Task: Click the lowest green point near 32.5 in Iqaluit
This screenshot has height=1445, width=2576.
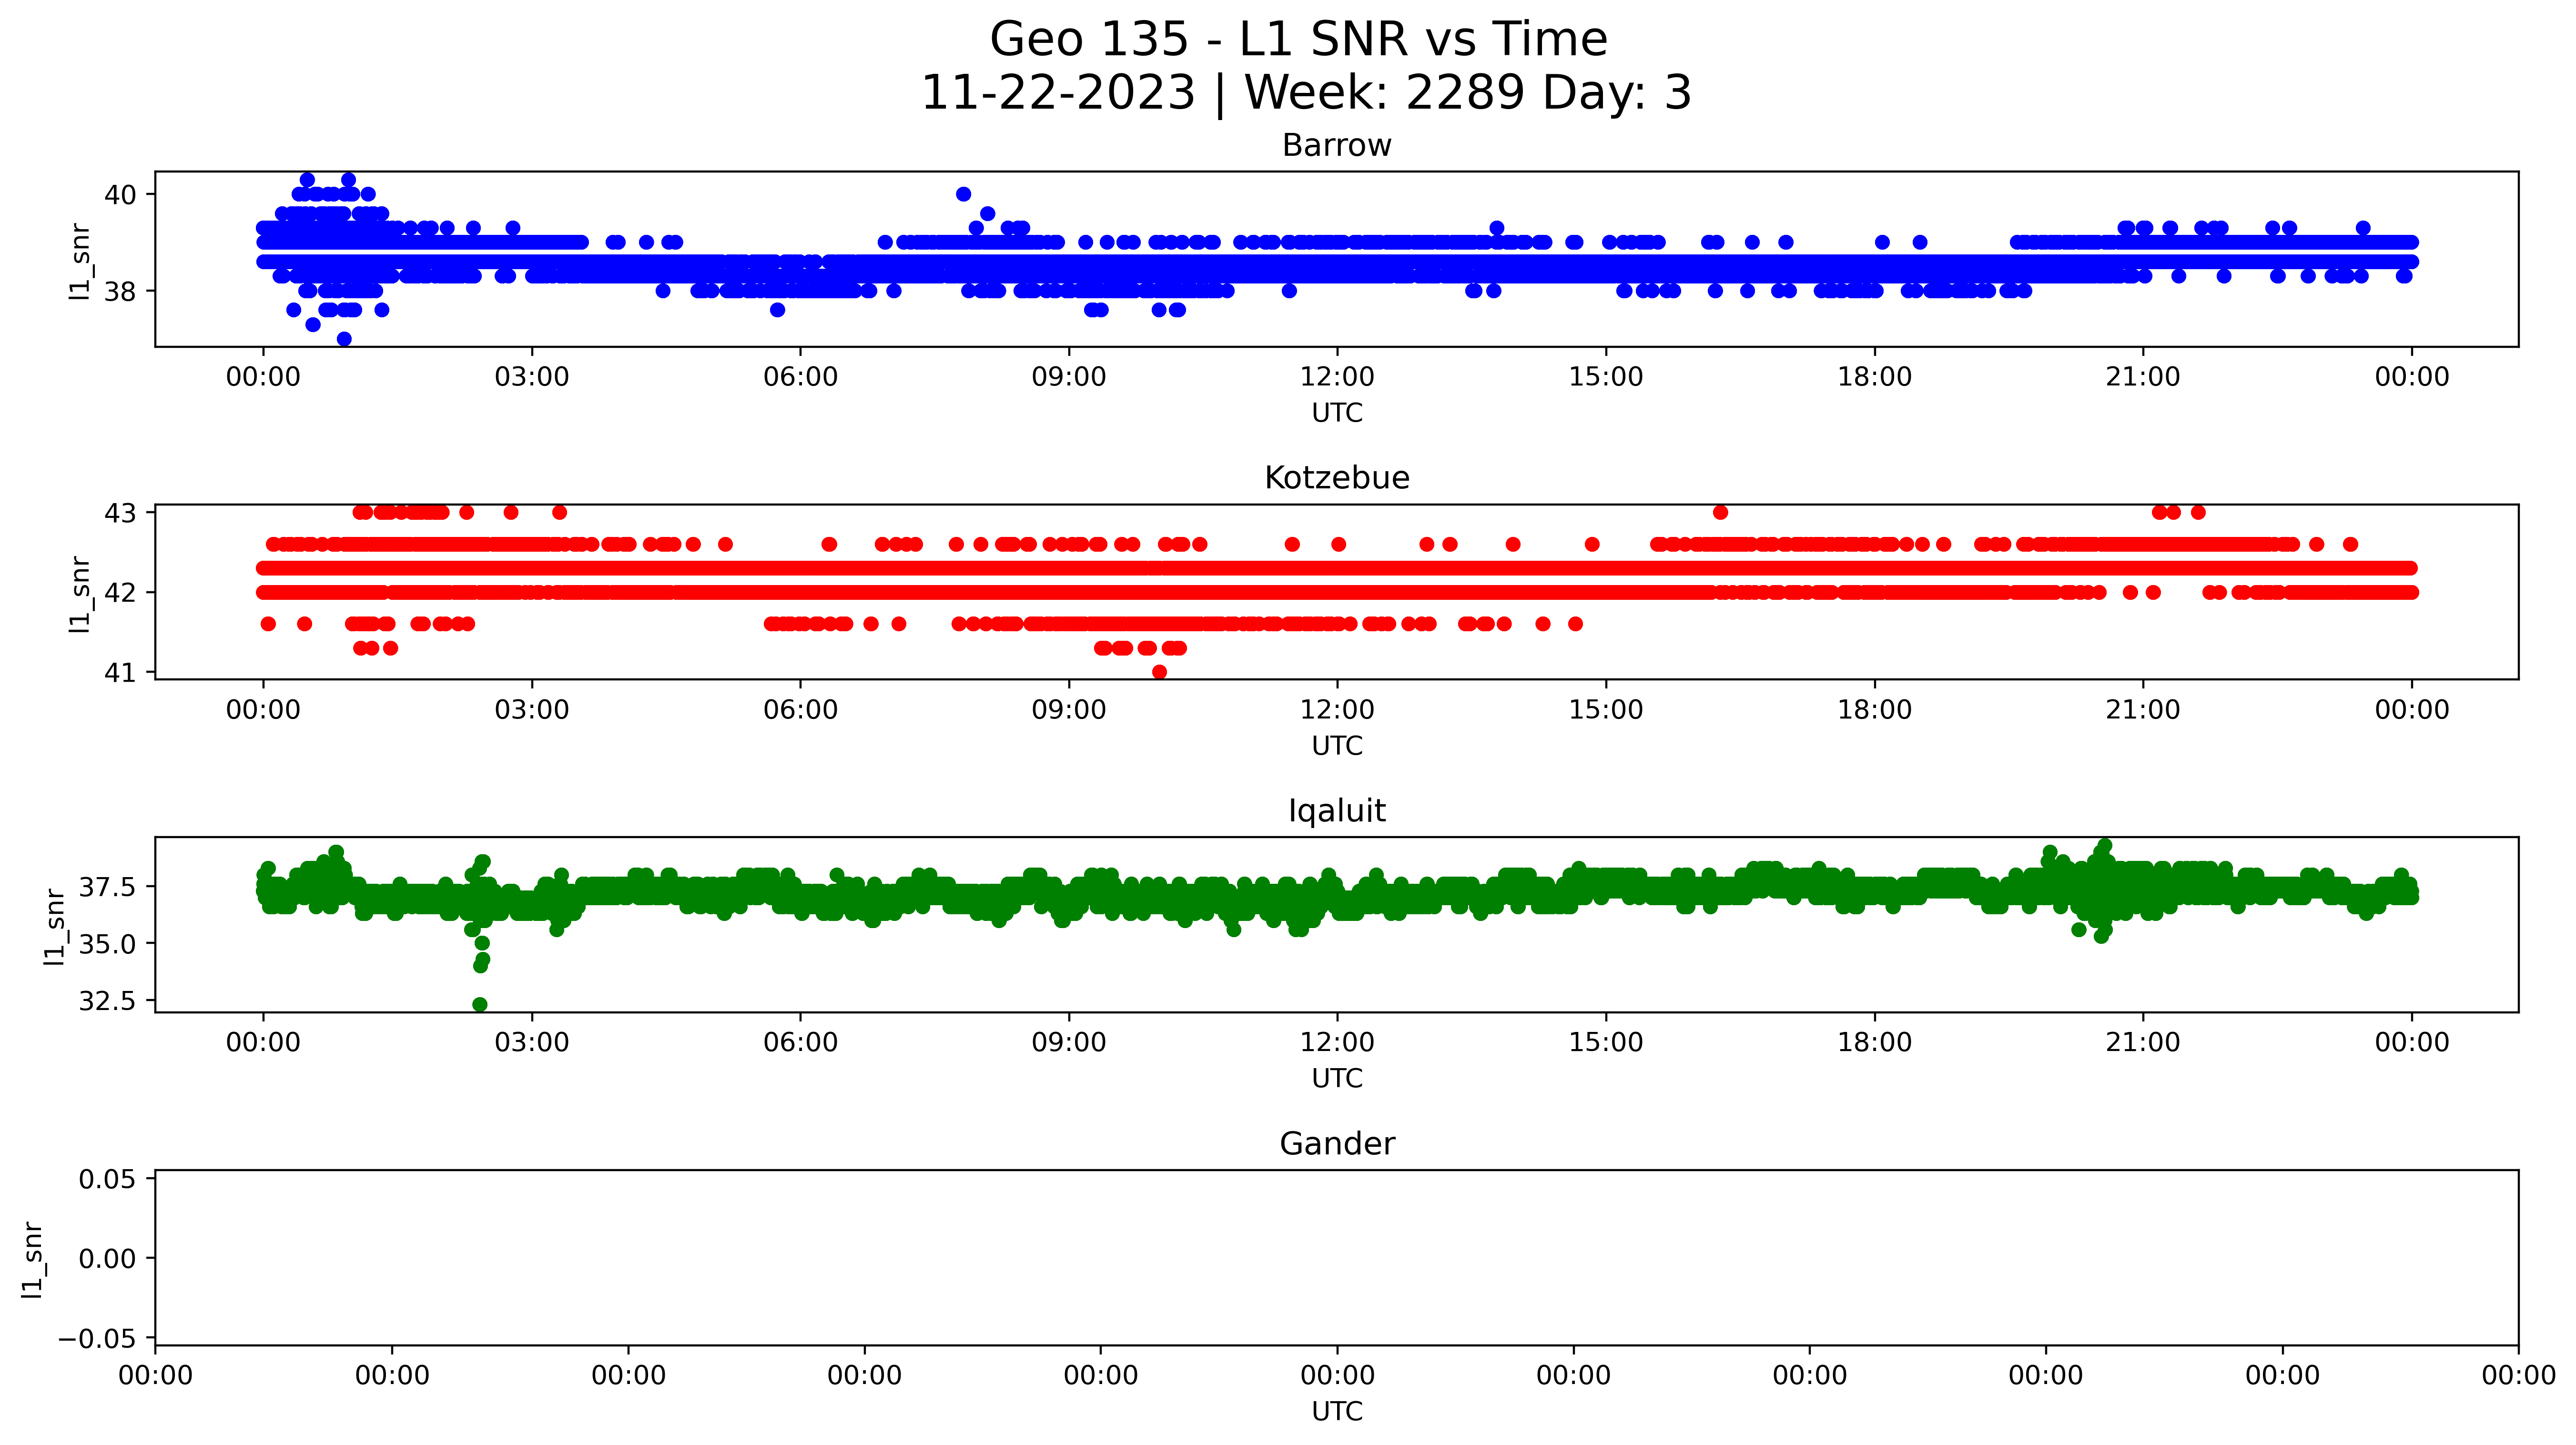Action: pos(480,1004)
